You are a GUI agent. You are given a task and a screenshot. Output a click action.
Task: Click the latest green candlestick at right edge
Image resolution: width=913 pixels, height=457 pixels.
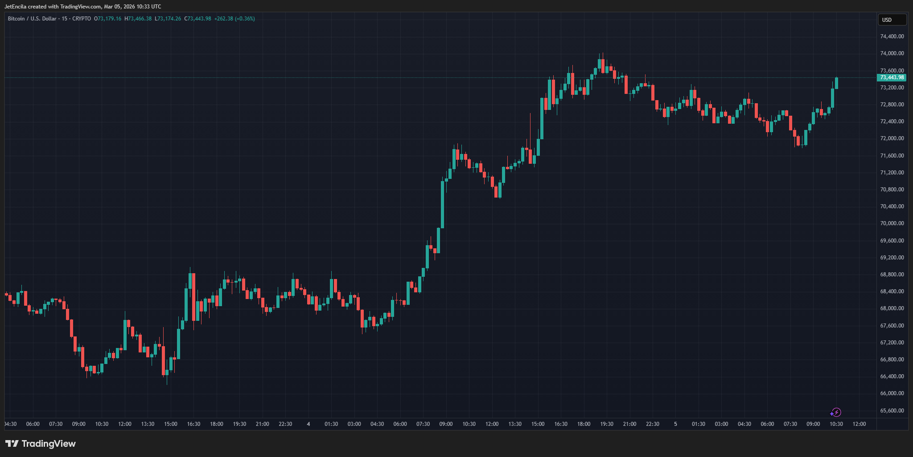point(836,83)
